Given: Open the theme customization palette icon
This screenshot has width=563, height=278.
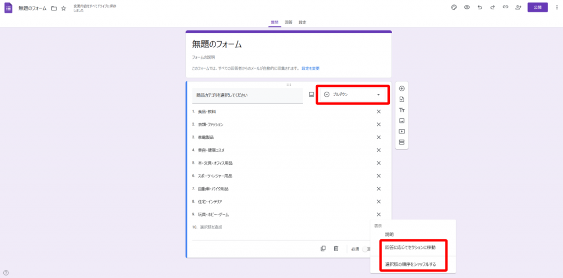Looking at the screenshot, I should point(454,8).
